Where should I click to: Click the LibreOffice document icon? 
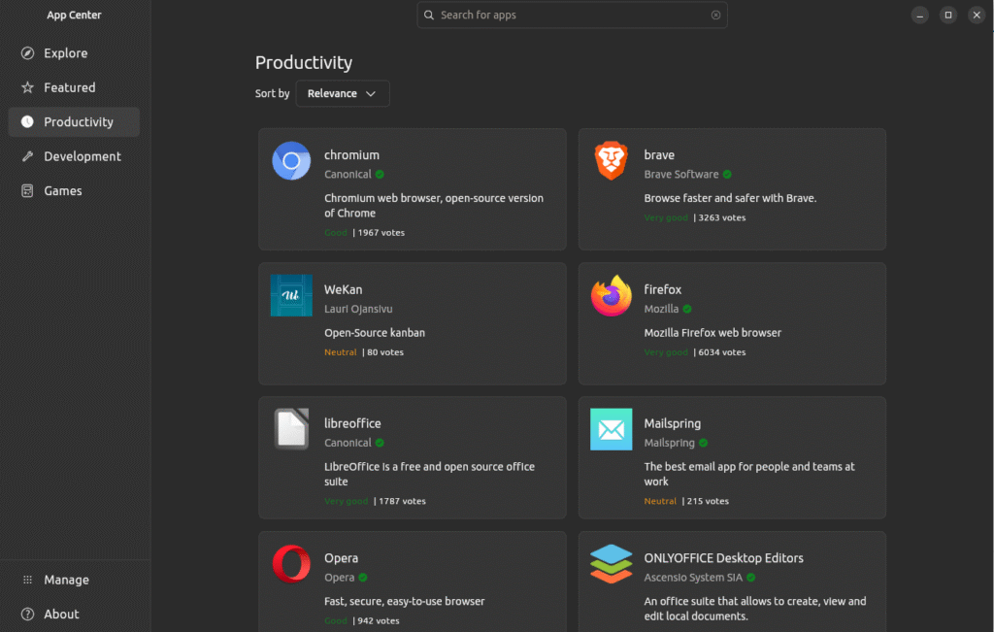(290, 429)
